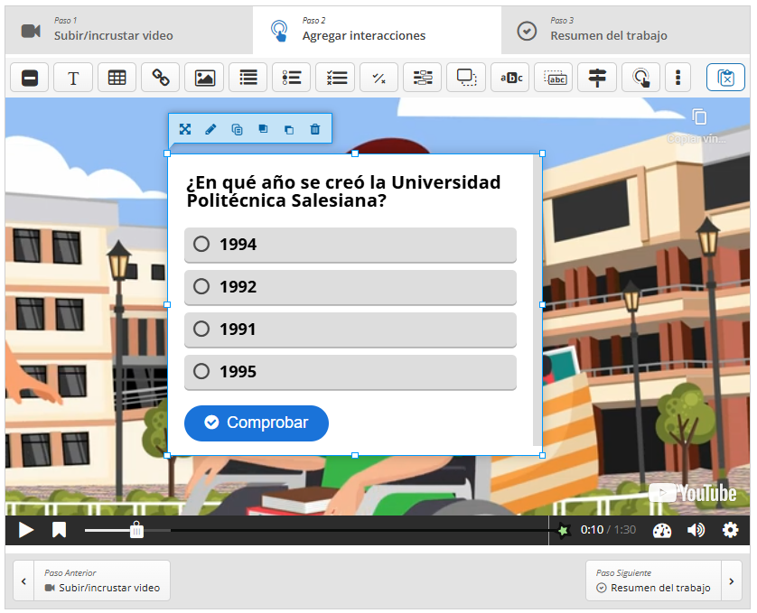The width and height of the screenshot is (757, 613).
Task: Insert an Image interaction
Action: pyautogui.click(x=204, y=79)
